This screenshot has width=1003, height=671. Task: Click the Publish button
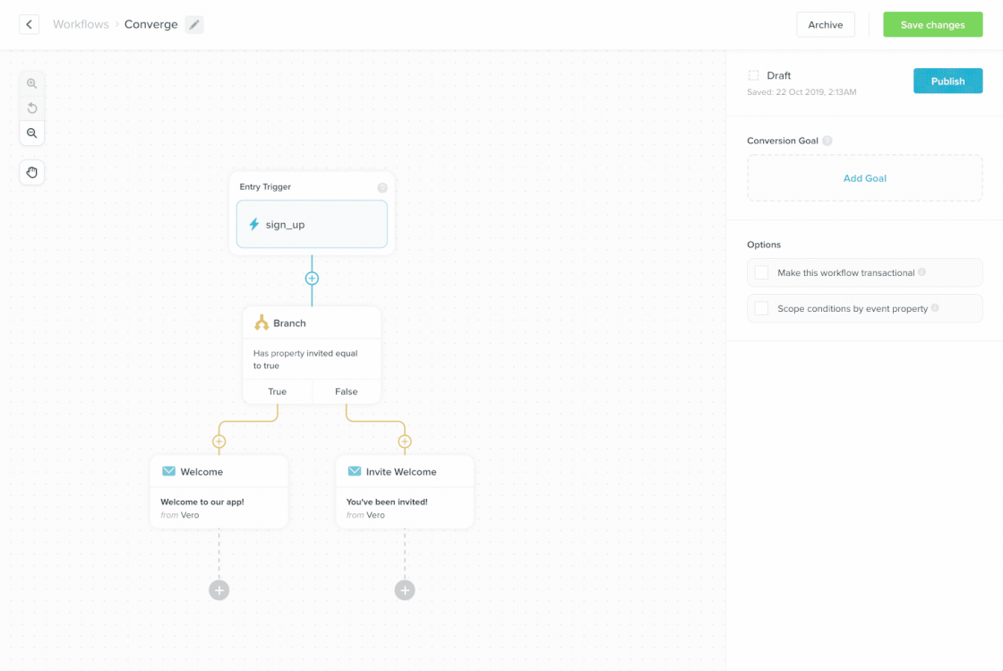point(947,81)
